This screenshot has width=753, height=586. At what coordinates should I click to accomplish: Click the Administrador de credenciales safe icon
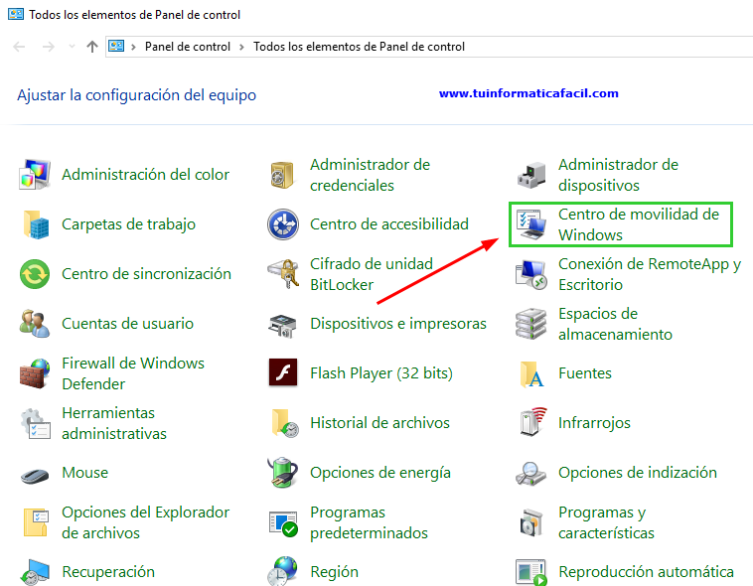[x=282, y=175]
